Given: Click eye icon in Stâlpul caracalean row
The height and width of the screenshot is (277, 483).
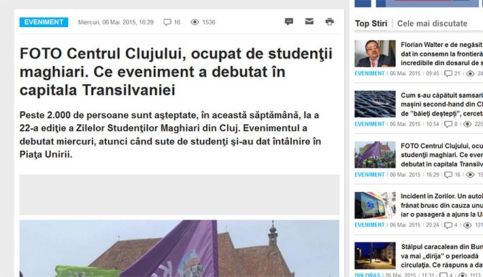Looking at the screenshot, I should coord(463,275).
